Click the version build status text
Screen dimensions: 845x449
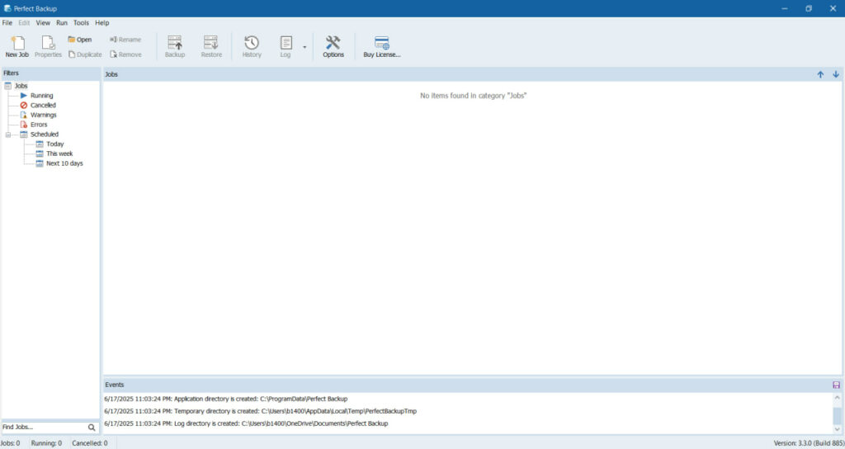(x=809, y=443)
